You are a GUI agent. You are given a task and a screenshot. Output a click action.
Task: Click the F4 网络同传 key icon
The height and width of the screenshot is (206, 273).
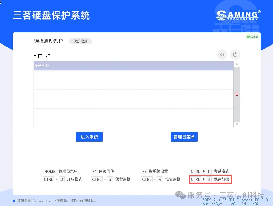(x=94, y=171)
